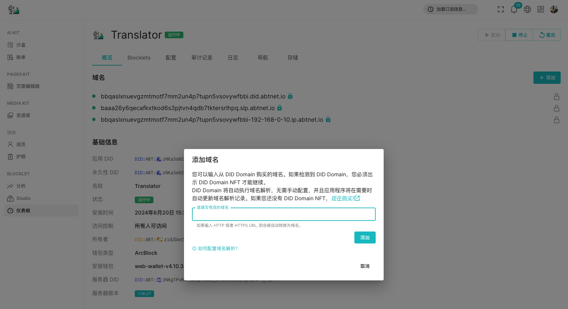Switch to the 审计记录 tab
This screenshot has height=309, width=568.
click(202, 58)
